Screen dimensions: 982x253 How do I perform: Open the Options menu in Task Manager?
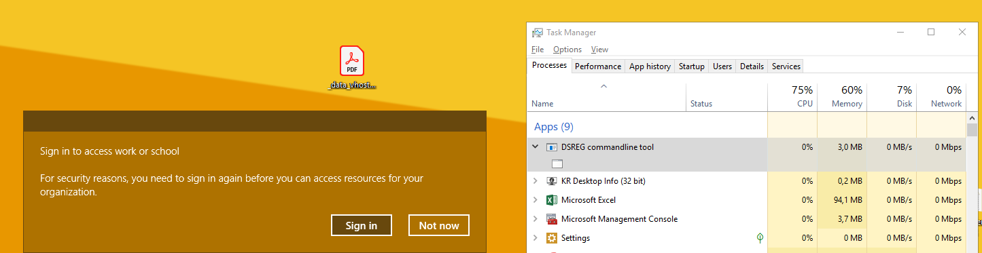(x=567, y=50)
